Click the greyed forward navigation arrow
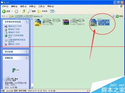This screenshot has height=93, width=125. pyautogui.click(x=16, y=11)
